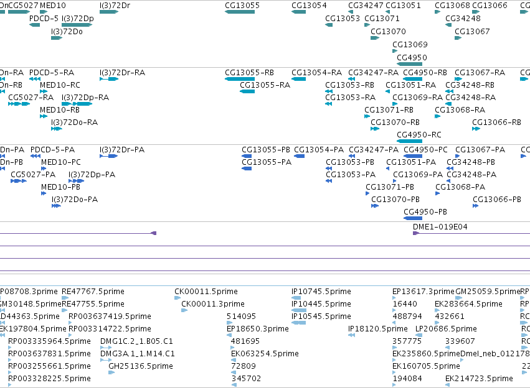530x388 pixels.
Task: Click the CG5027-PA protein label
Action: [x=33, y=175]
